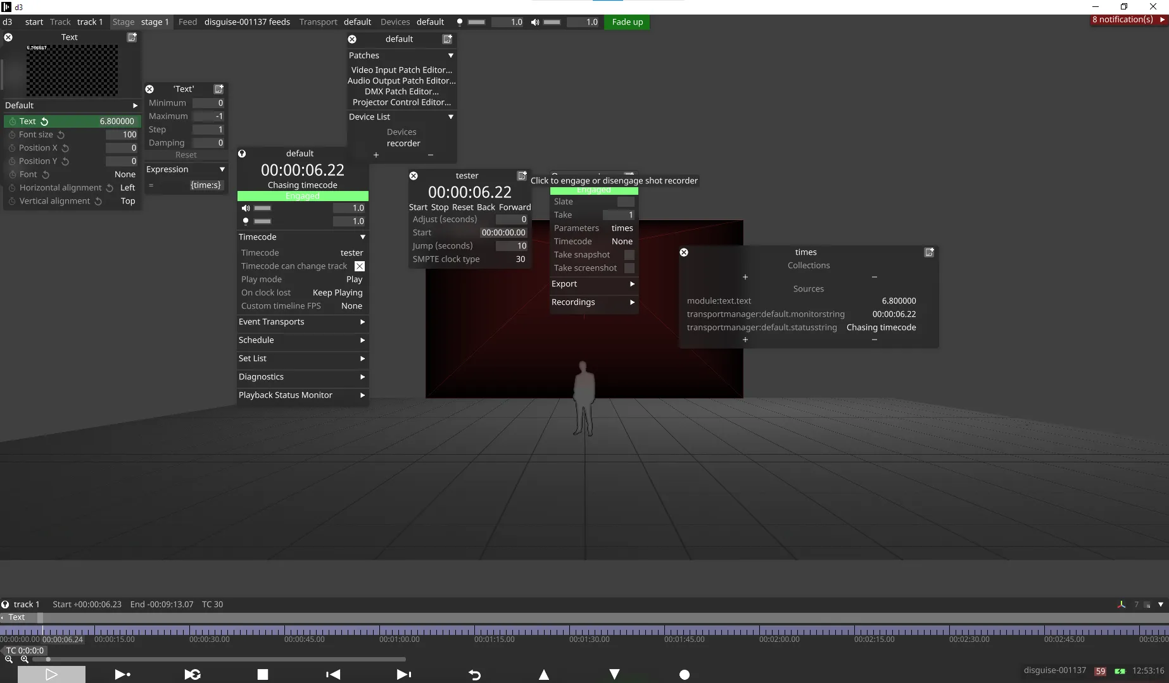Toggle the Timecode can change track checkbox
The width and height of the screenshot is (1169, 683).
tap(359, 266)
